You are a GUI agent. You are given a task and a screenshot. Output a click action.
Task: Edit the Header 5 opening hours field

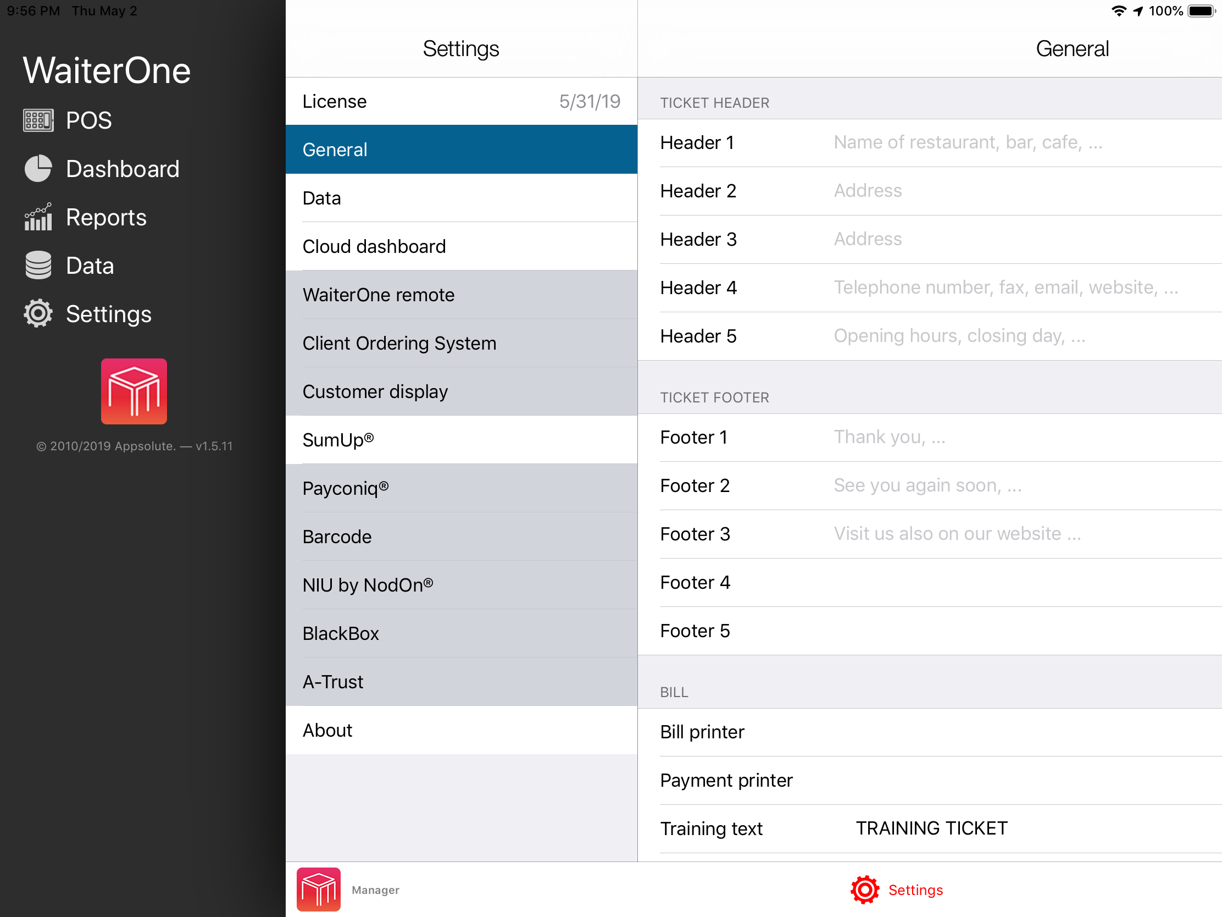pyautogui.click(x=1027, y=336)
